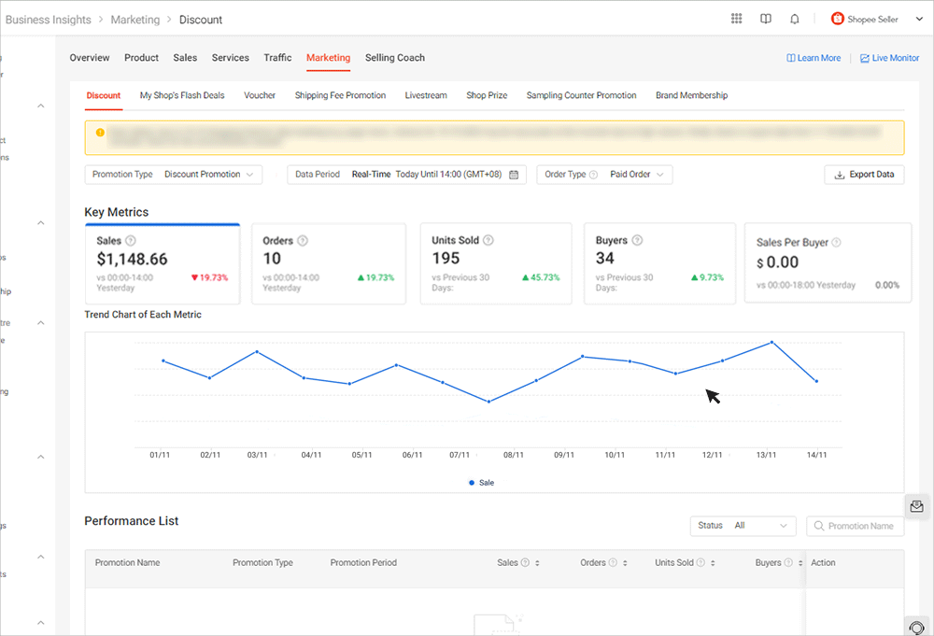Open the calendar icon in Data Period
Screen dimensions: 934x636
point(514,175)
